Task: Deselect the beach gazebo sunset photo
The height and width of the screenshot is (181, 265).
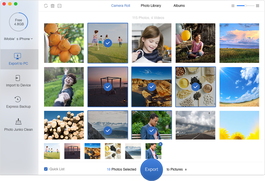Action: click(108, 87)
